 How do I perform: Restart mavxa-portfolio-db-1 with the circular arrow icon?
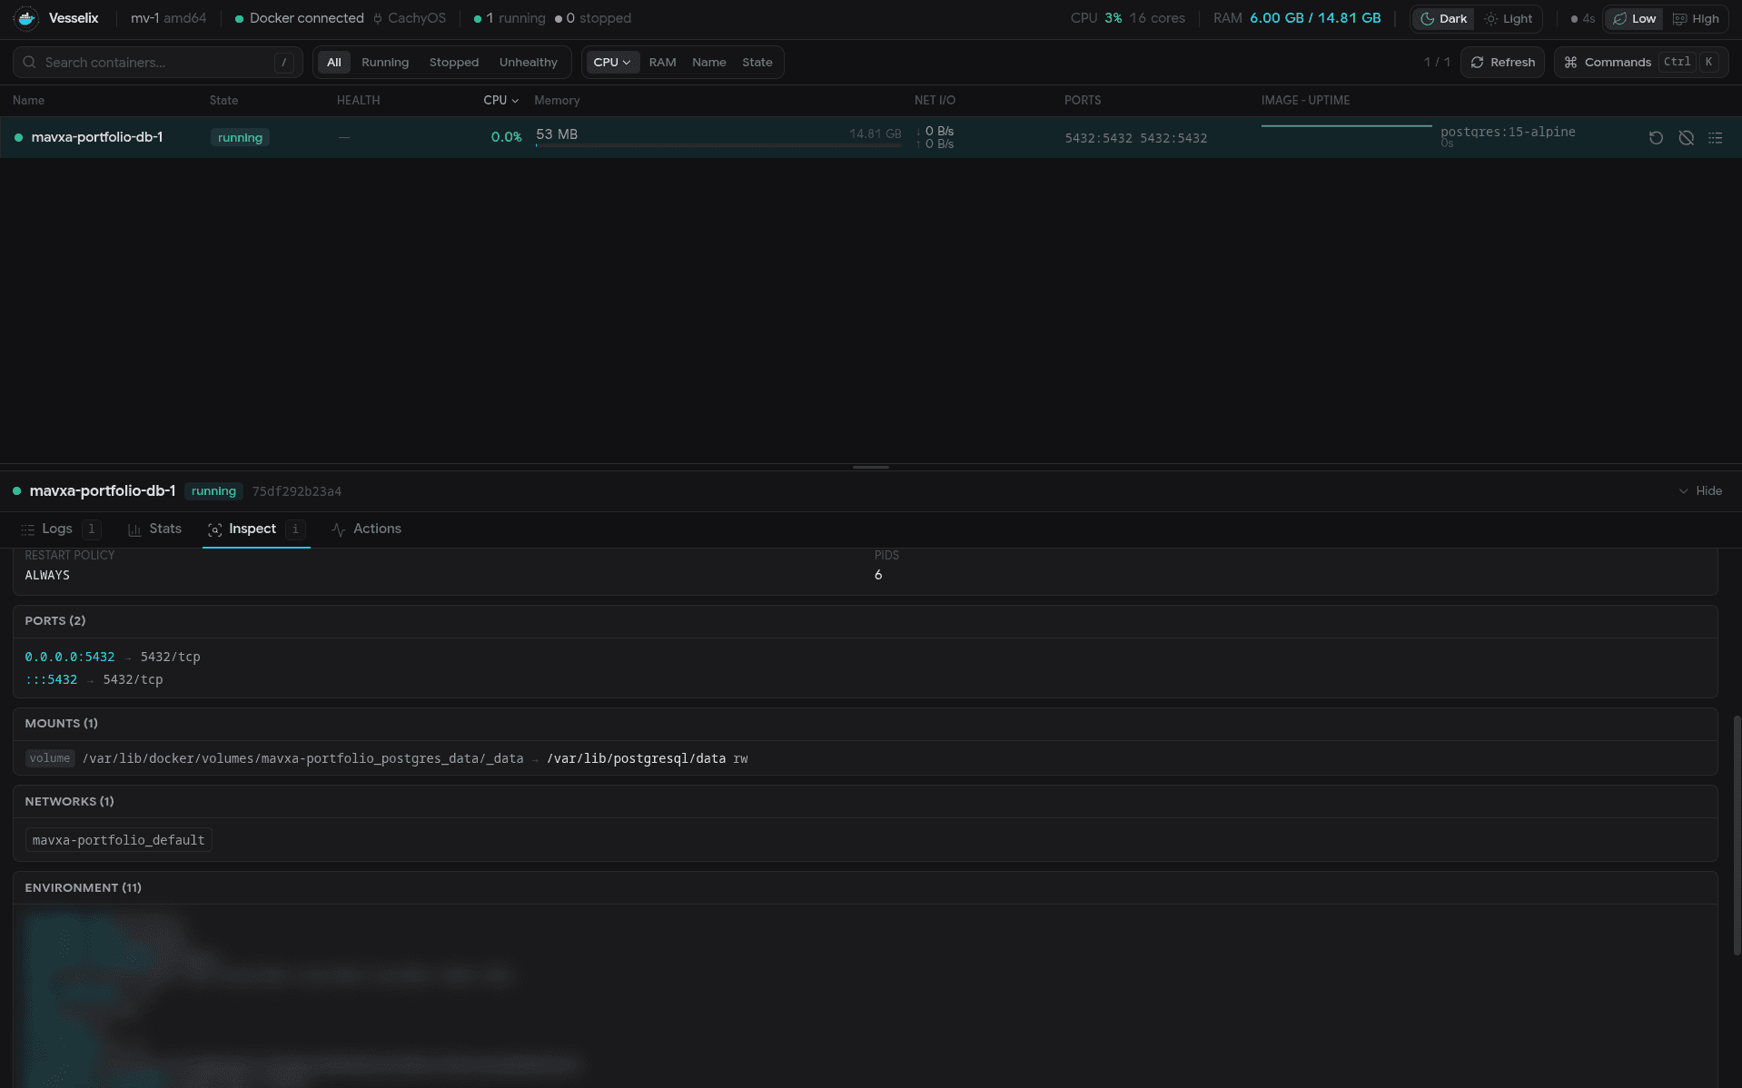(x=1656, y=138)
